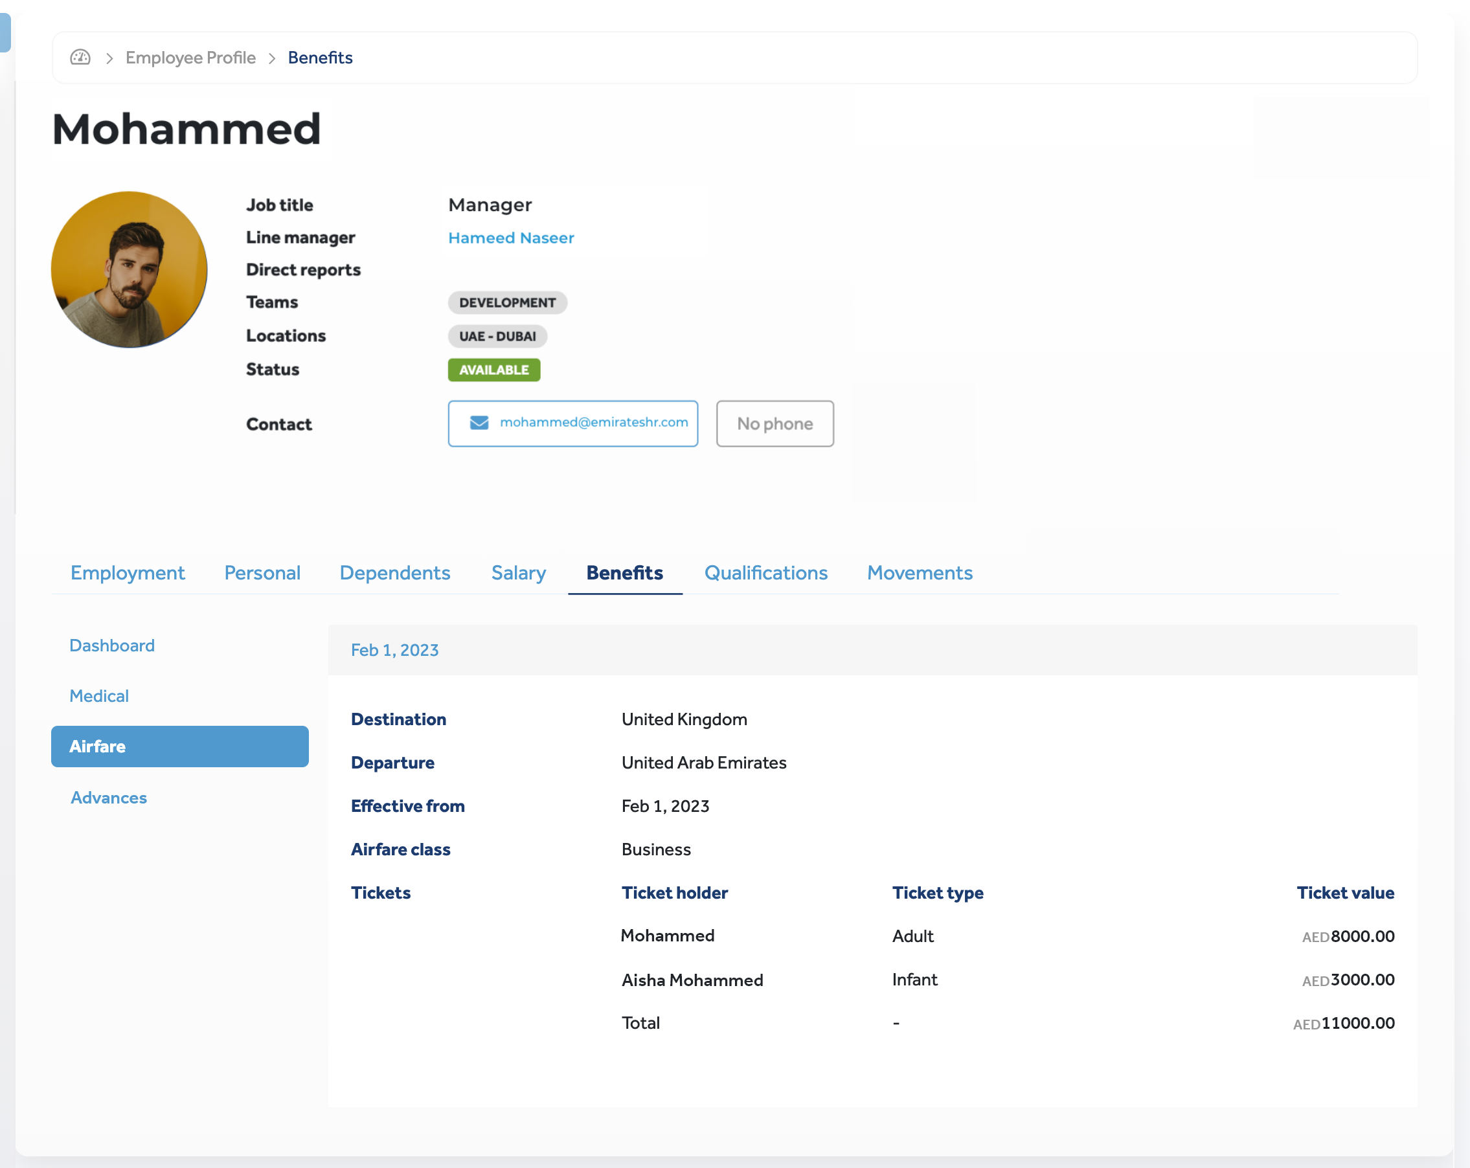Switch to the Employment tab
Viewport: 1470px width, 1168px height.
click(x=128, y=573)
